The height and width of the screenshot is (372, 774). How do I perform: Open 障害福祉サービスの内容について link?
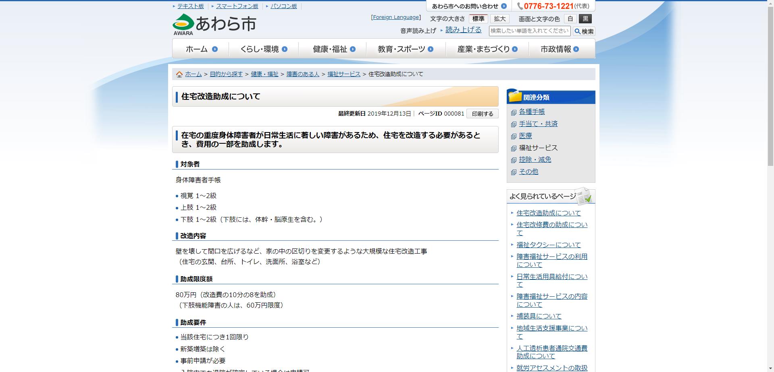pos(552,300)
